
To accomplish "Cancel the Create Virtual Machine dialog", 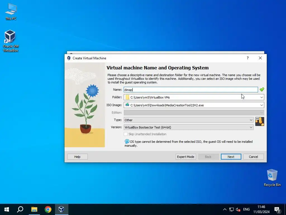I will [x=254, y=157].
